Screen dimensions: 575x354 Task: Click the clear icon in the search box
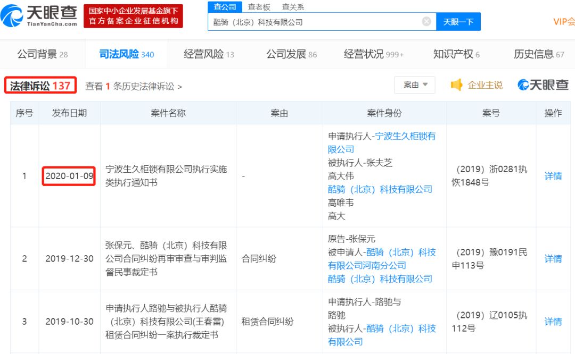point(425,21)
